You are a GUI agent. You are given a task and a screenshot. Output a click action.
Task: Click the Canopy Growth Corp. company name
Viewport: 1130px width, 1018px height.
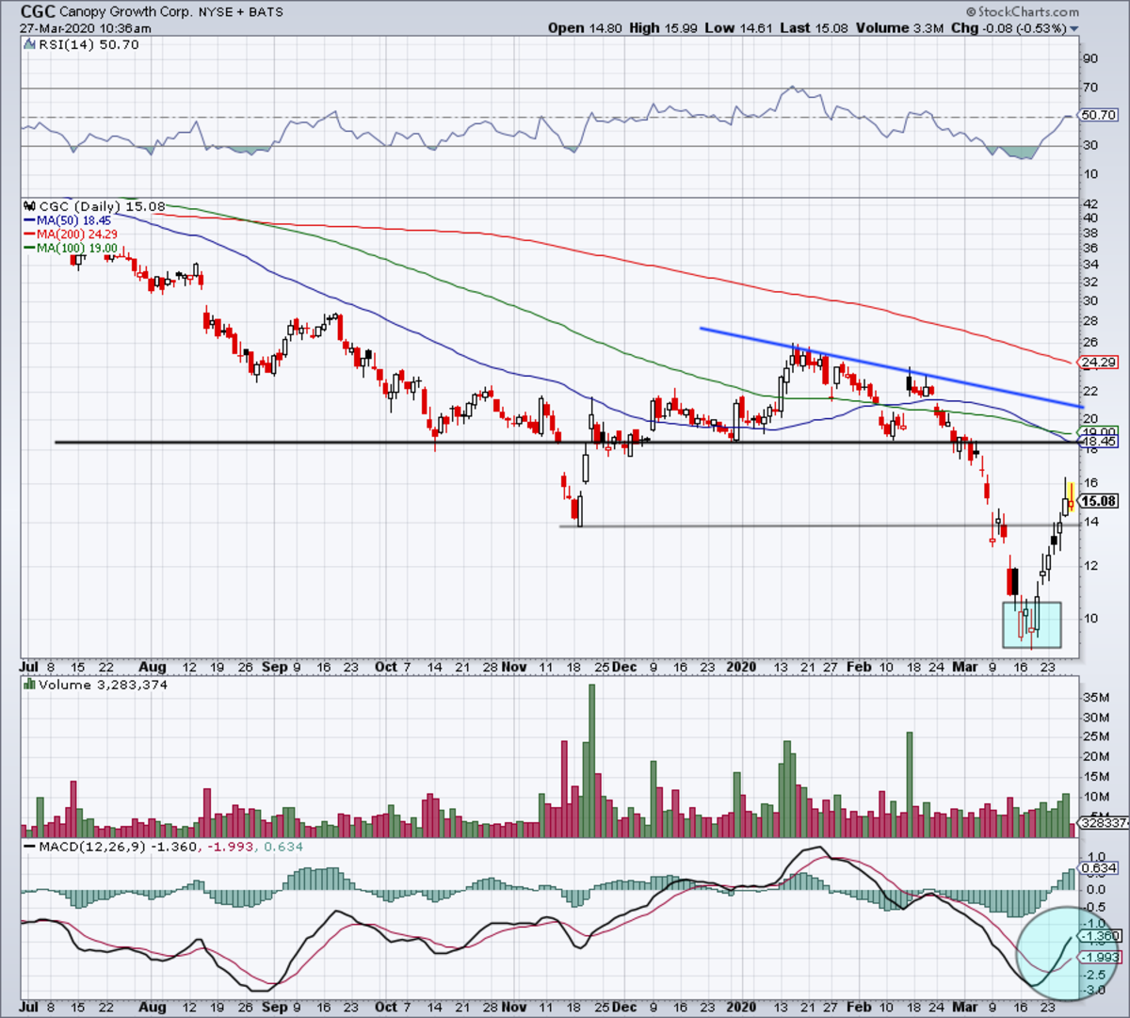126,12
